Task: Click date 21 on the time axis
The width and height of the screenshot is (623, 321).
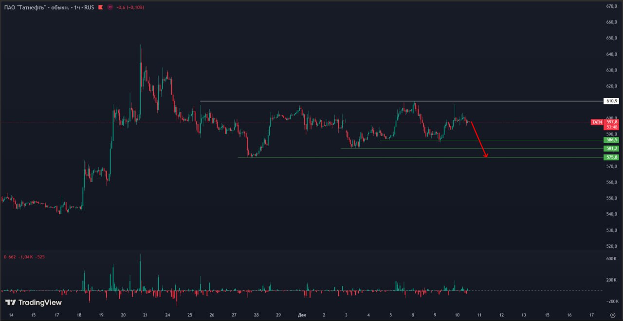Action: coord(145,315)
